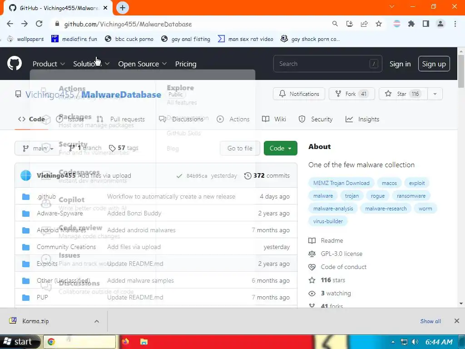The height and width of the screenshot is (349, 465).
Task: Click the install app icon in address bar
Action: point(349,24)
